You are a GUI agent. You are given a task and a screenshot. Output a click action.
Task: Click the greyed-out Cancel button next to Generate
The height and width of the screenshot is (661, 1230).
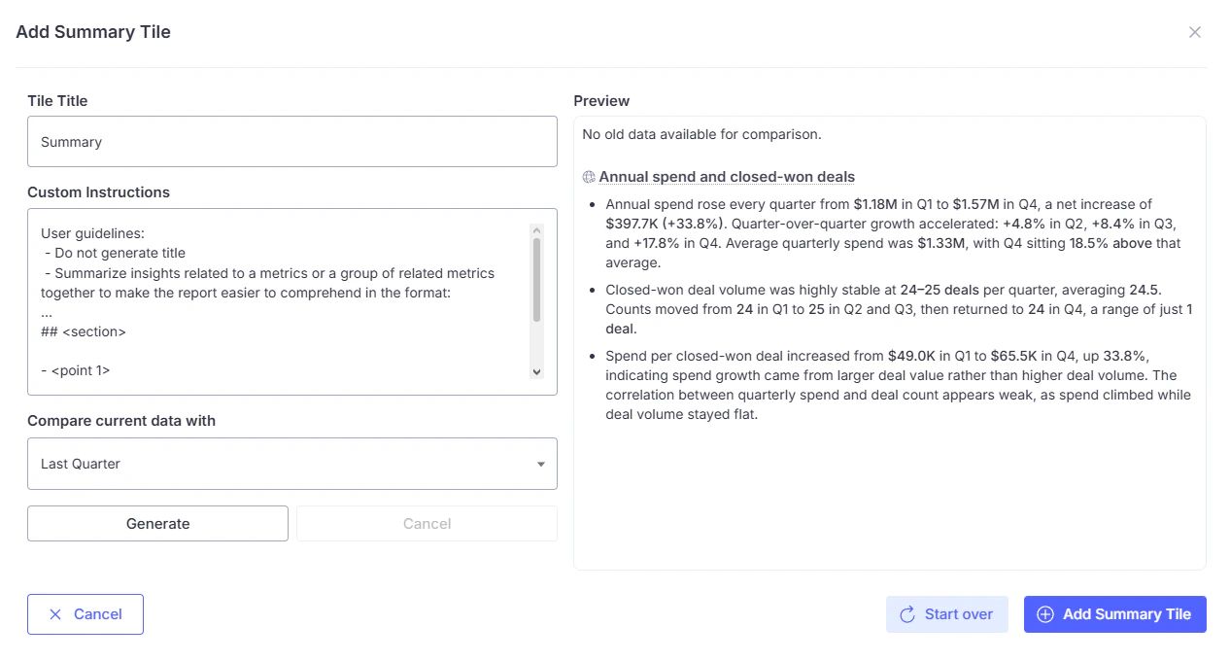pos(427,523)
